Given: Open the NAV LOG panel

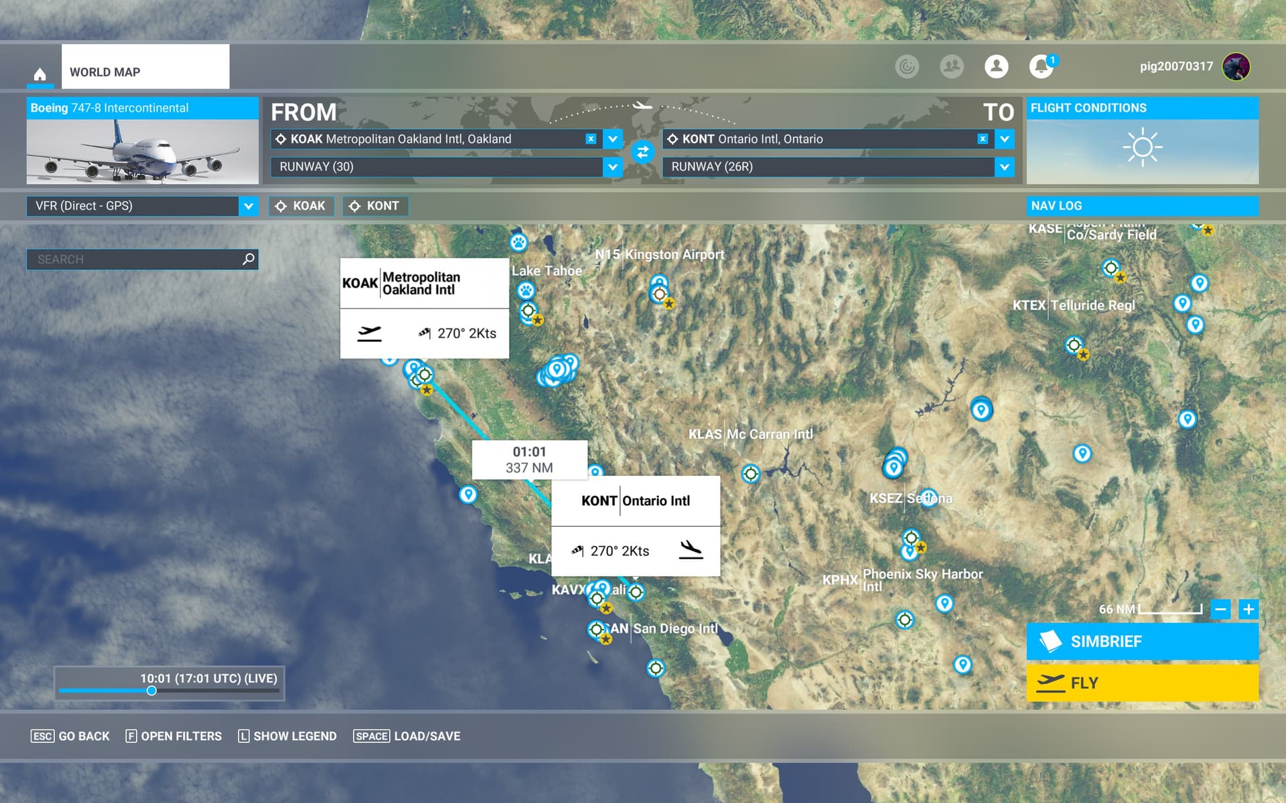Looking at the screenshot, I should pos(1142,206).
